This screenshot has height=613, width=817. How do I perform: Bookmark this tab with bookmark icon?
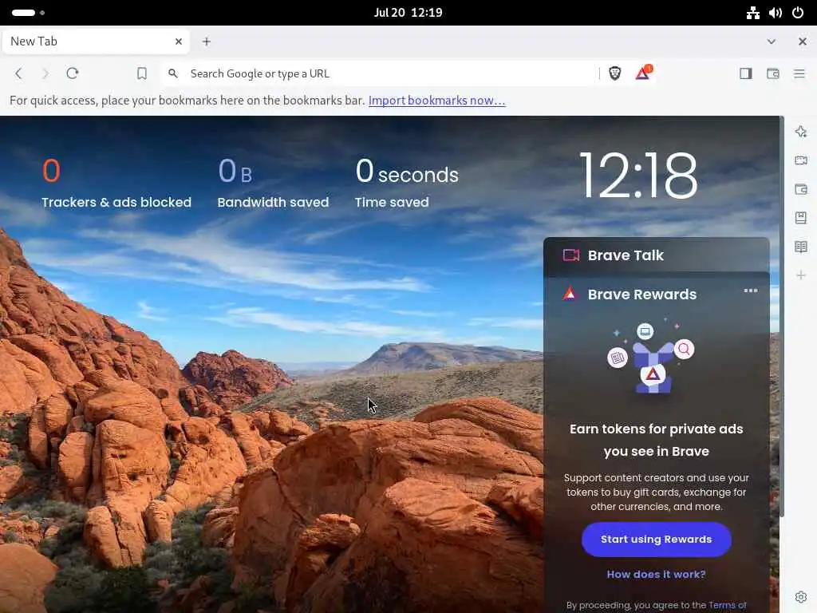pos(142,73)
